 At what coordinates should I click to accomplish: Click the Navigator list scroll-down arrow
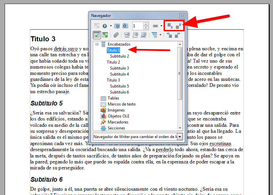(x=180, y=128)
